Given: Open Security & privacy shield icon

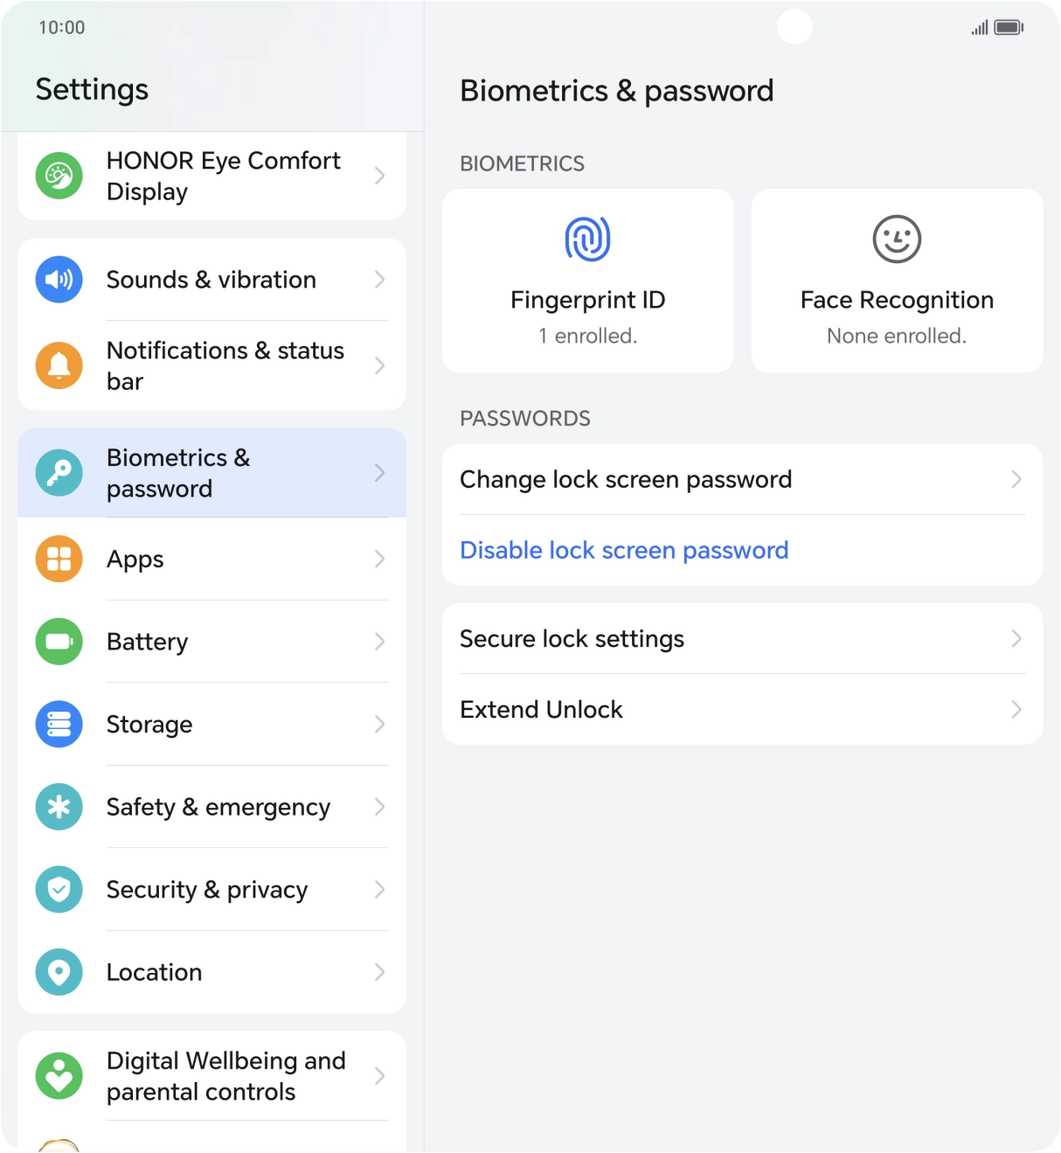Looking at the screenshot, I should [58, 889].
